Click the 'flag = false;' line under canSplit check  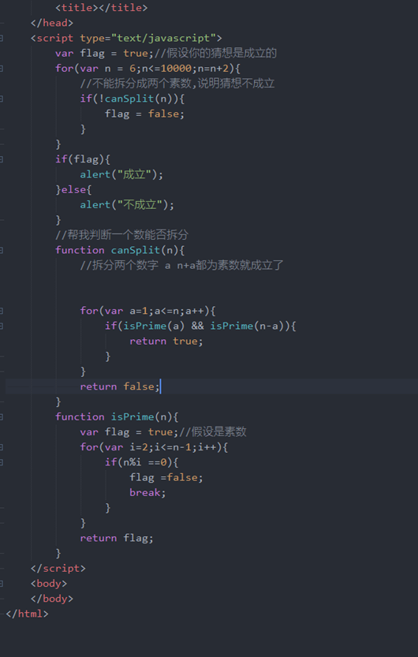(144, 114)
